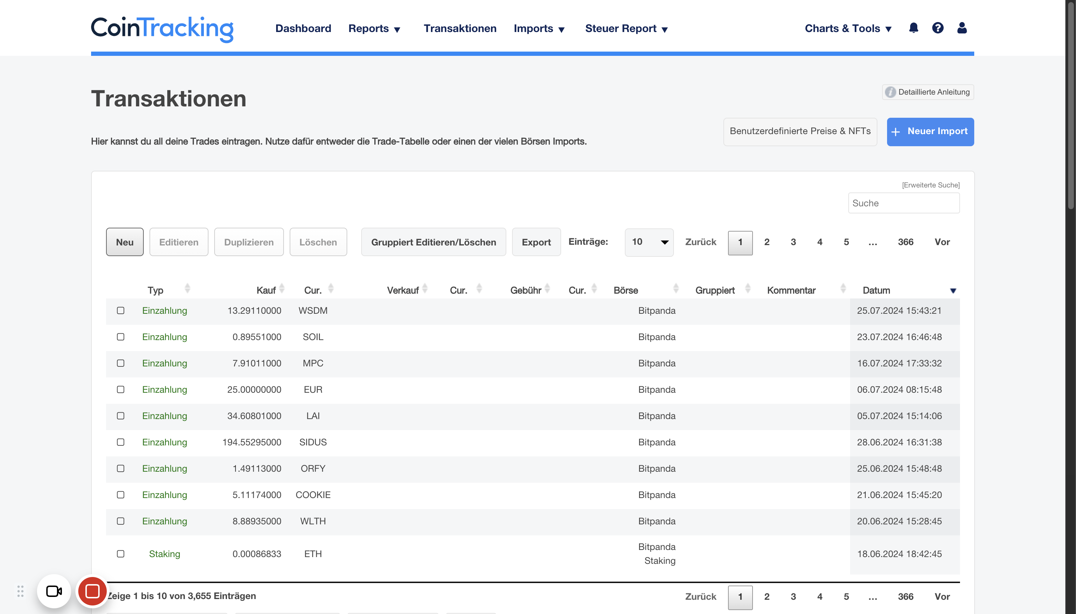Click the Löschen button
Image resolution: width=1076 pixels, height=614 pixels.
tap(318, 242)
